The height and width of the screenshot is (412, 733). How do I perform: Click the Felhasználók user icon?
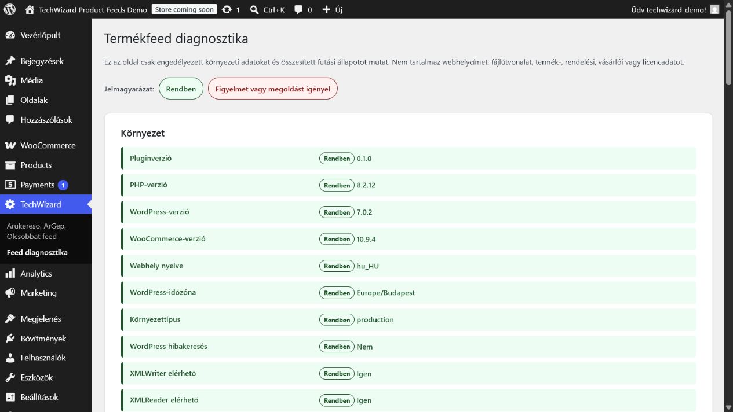pos(10,358)
